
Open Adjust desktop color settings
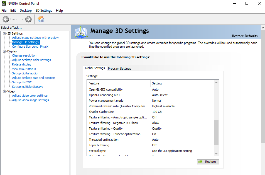31,60
